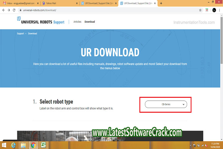The image size is (223, 149).
Task: Close the Yahoo Mail tab
Action: (77, 3)
